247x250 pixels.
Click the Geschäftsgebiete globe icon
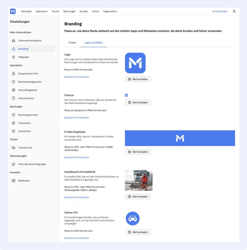[x=14, y=90]
